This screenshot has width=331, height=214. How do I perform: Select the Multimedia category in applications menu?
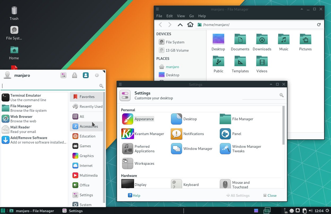pyautogui.click(x=88, y=175)
